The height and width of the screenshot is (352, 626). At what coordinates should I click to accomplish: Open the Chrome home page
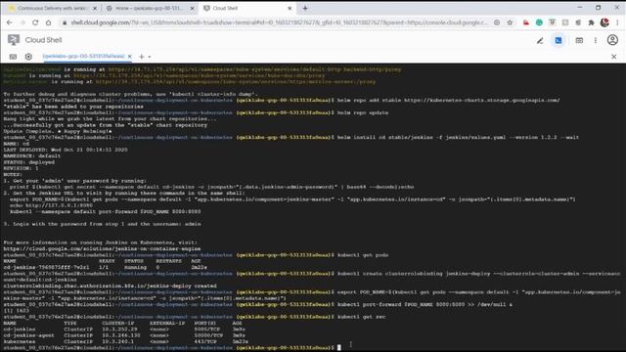tap(48, 22)
